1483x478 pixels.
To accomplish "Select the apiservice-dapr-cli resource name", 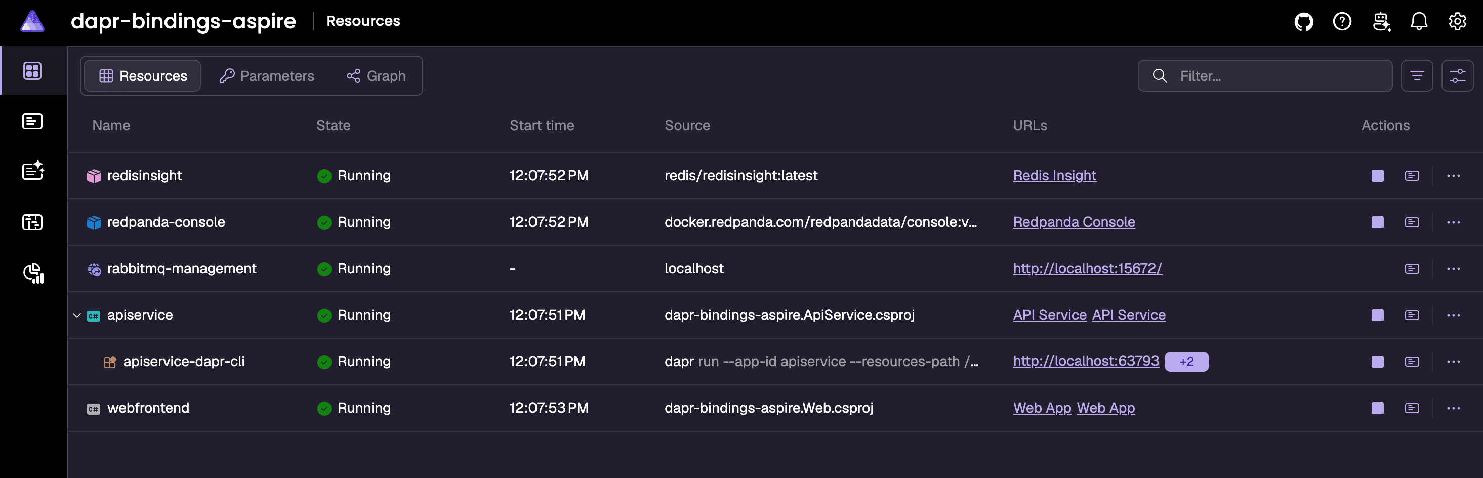I will coord(184,362).
